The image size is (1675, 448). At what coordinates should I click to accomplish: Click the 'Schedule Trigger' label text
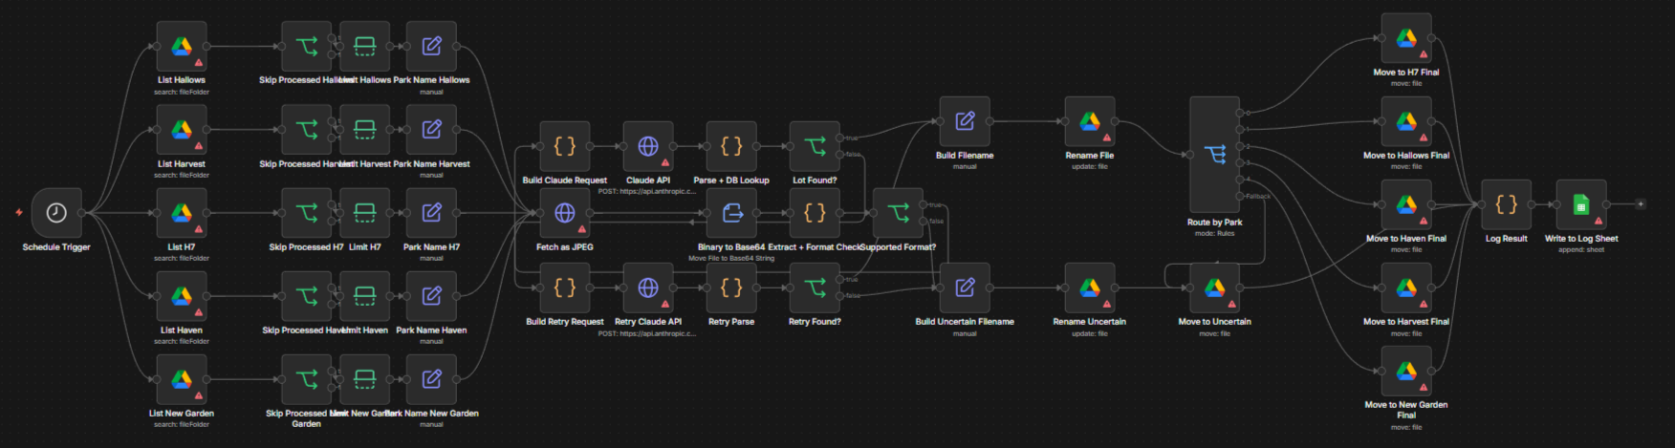(x=56, y=247)
